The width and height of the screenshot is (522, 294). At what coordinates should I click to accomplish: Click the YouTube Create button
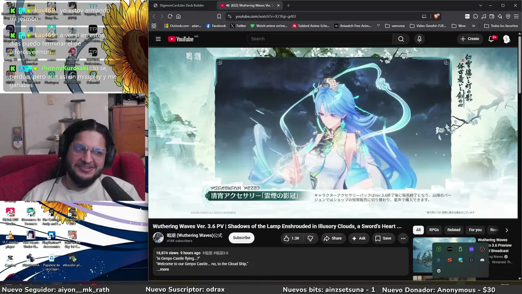coord(470,39)
